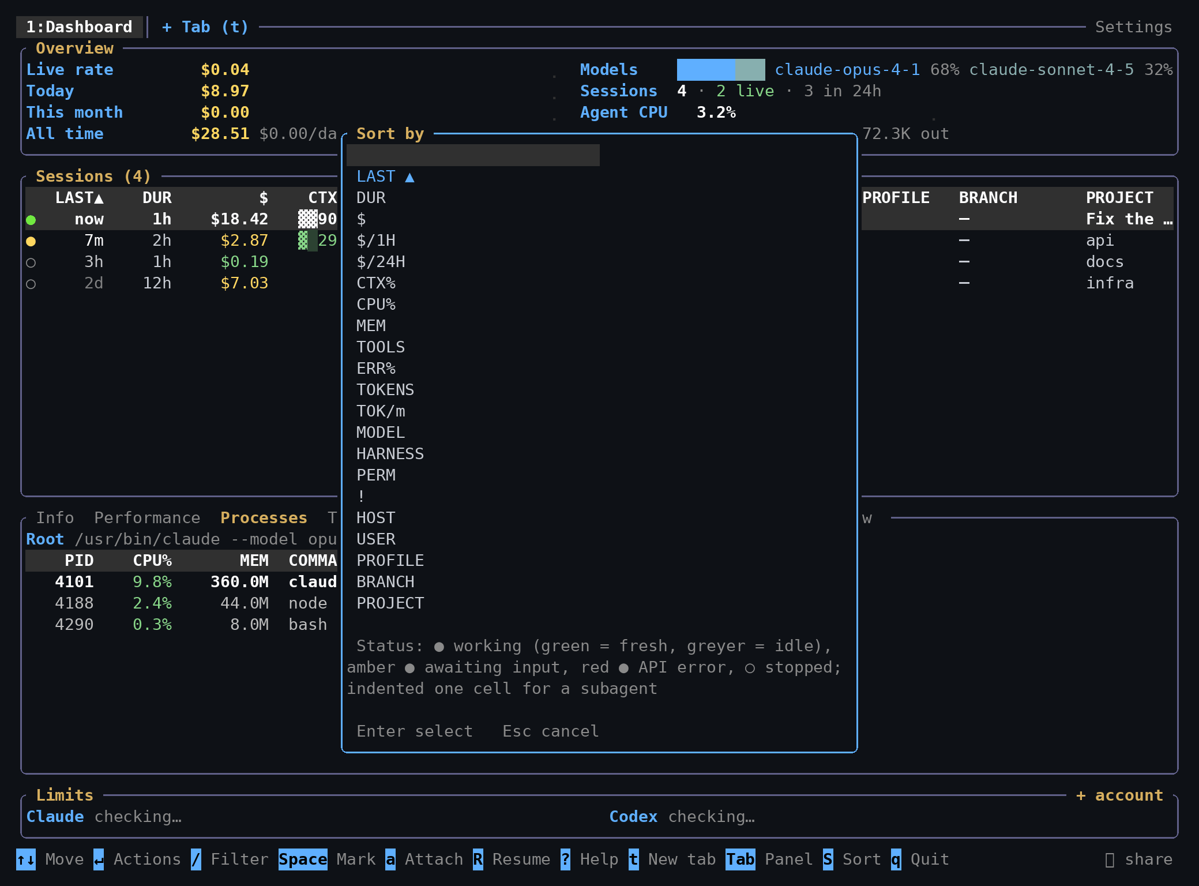
Task: Click the green status dot of the 'now' session
Action: point(31,220)
